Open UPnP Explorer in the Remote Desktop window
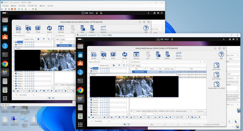Screen dimensions: 243x131 pyautogui.click(x=179, y=55)
